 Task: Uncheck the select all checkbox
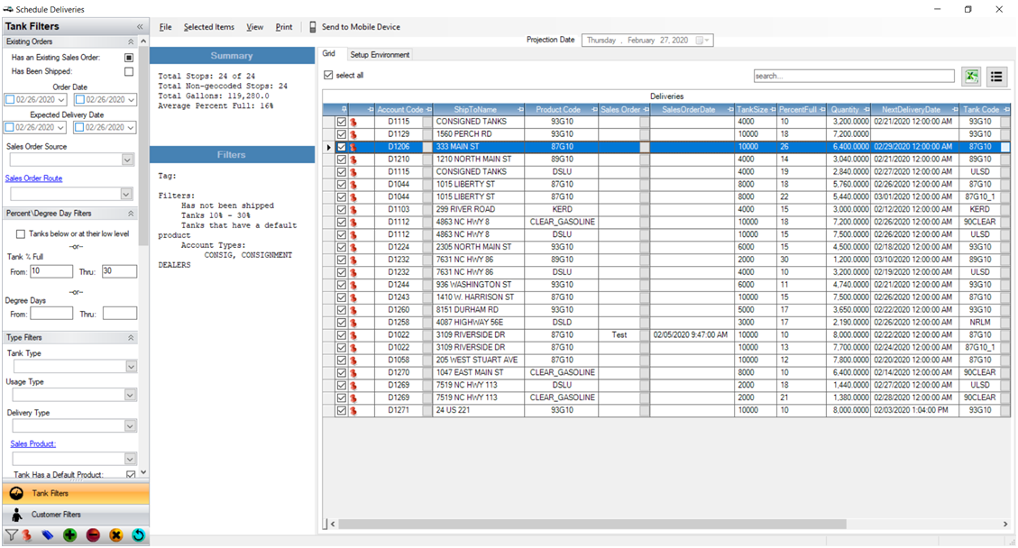[328, 76]
